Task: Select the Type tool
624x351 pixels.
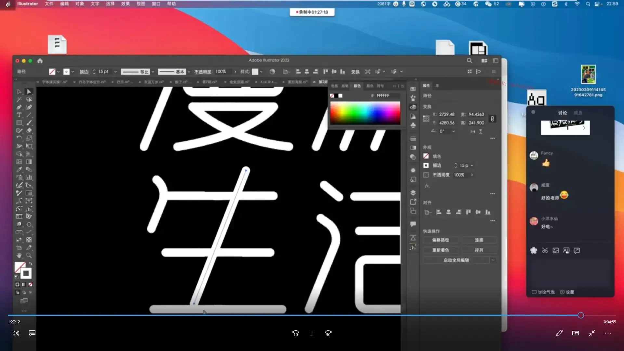Action: coord(19,115)
